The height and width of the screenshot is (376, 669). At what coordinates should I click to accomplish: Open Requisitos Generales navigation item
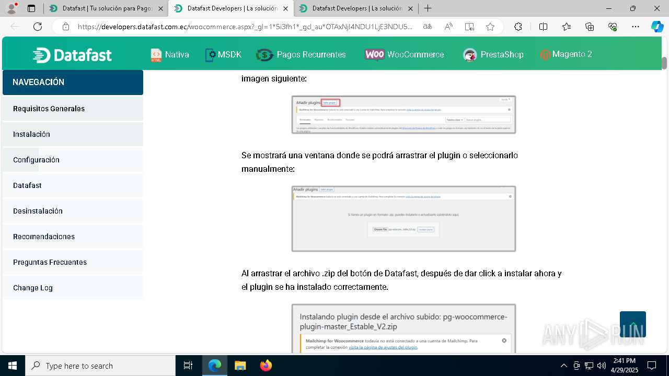click(x=73, y=109)
